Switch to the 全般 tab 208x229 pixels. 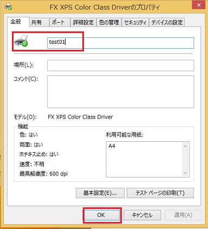[x=18, y=22]
